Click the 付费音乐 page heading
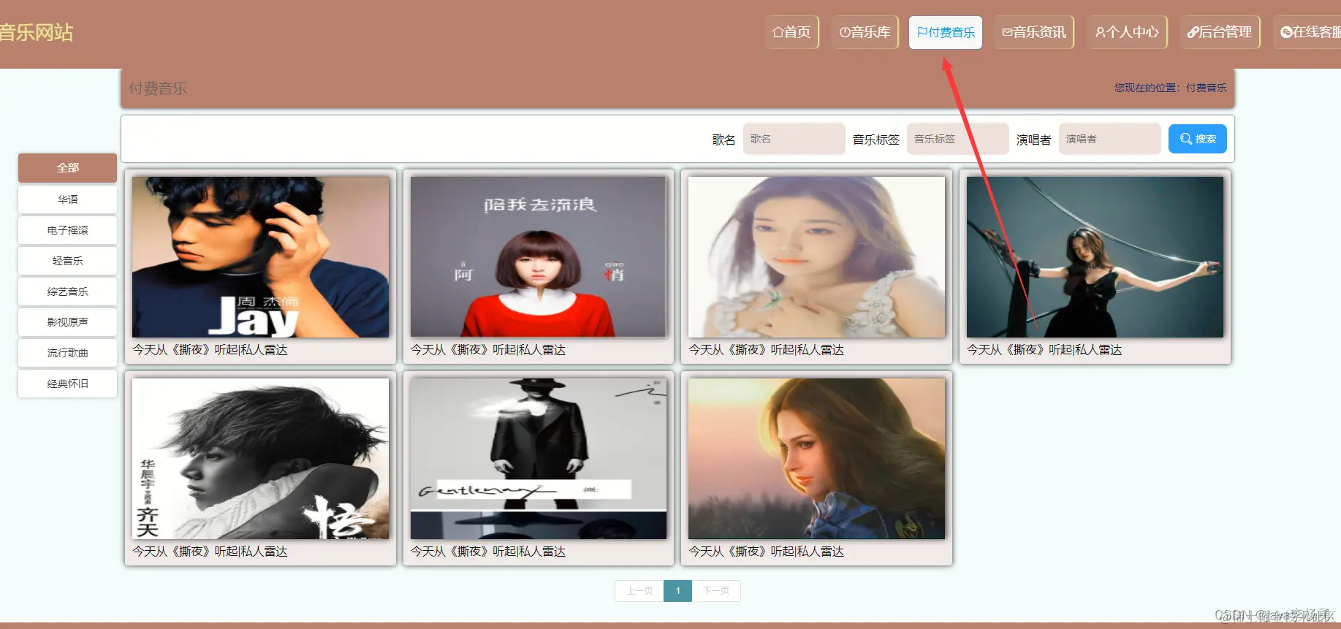The width and height of the screenshot is (1341, 629). [x=159, y=88]
